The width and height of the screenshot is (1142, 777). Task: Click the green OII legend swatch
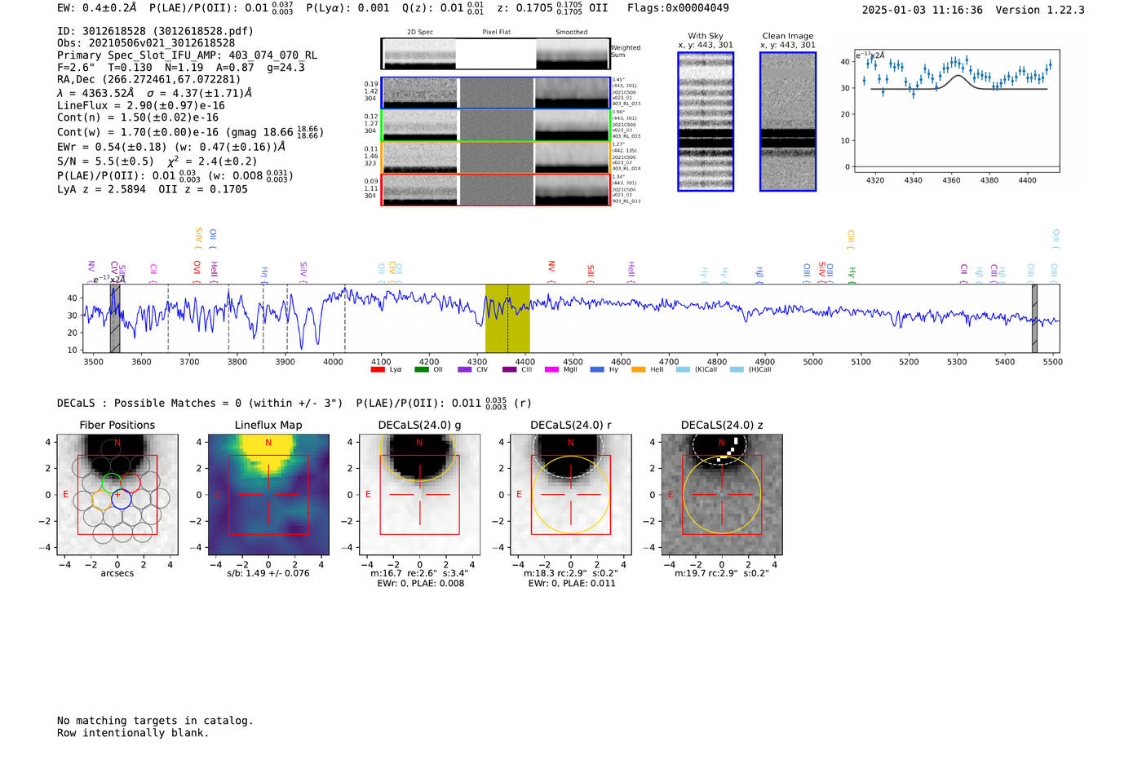coord(421,369)
